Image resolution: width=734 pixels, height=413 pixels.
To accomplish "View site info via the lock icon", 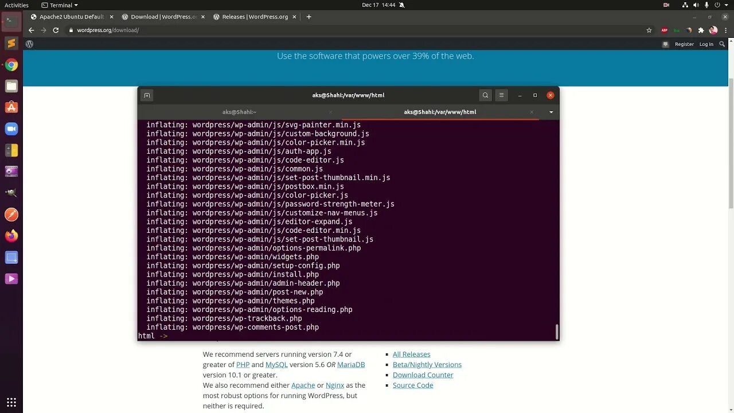I will click(71, 30).
